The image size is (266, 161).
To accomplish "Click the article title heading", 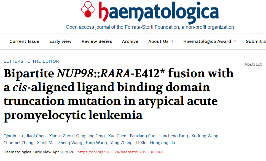I will tap(119, 94).
